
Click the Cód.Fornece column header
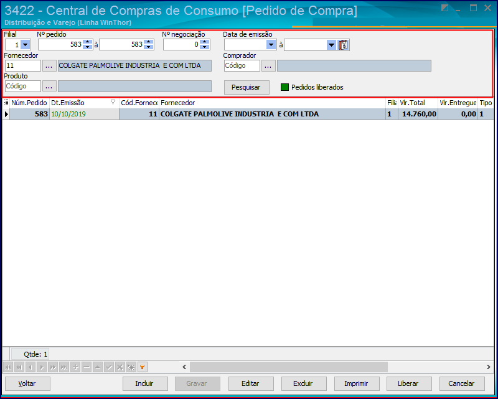coord(139,103)
